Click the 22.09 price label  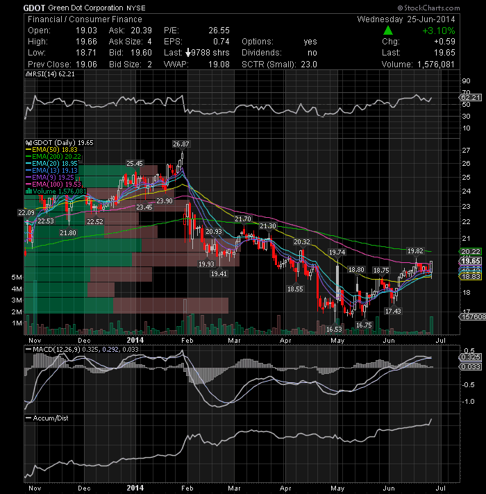[26, 213]
